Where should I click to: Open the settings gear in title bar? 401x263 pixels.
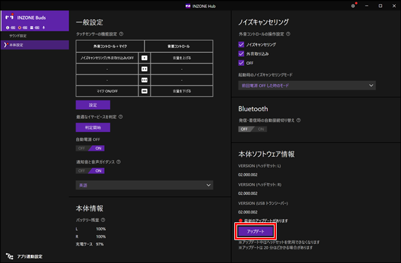tap(353, 6)
